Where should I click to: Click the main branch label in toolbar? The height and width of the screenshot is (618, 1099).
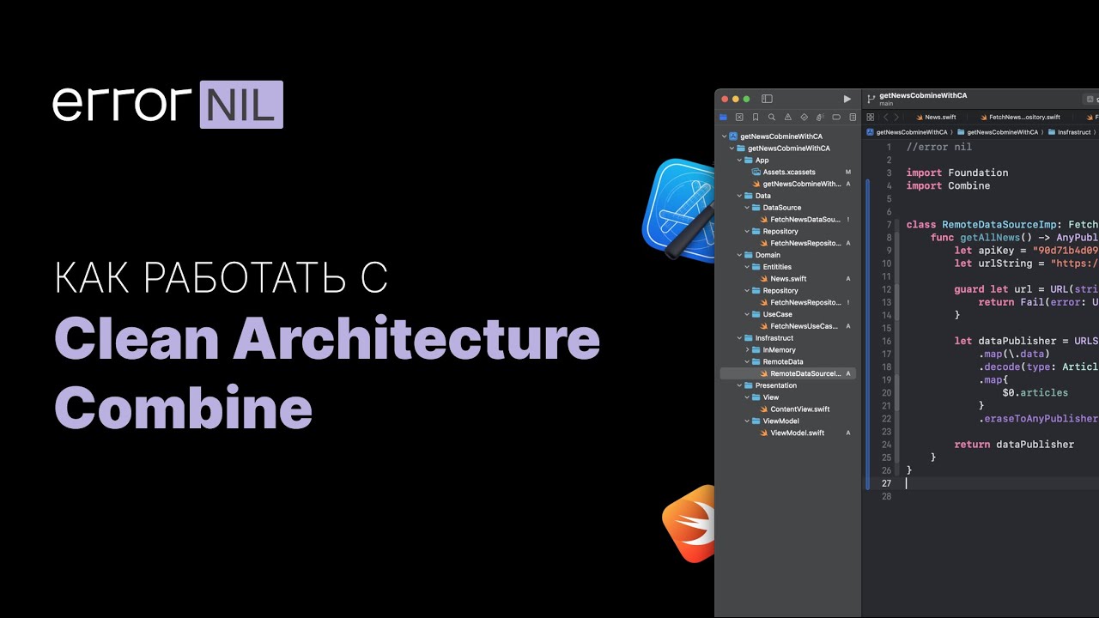point(886,104)
